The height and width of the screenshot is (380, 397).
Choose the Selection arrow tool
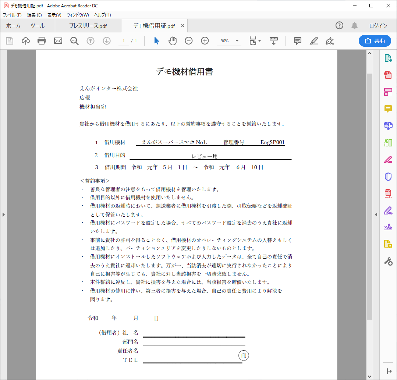[x=156, y=41]
